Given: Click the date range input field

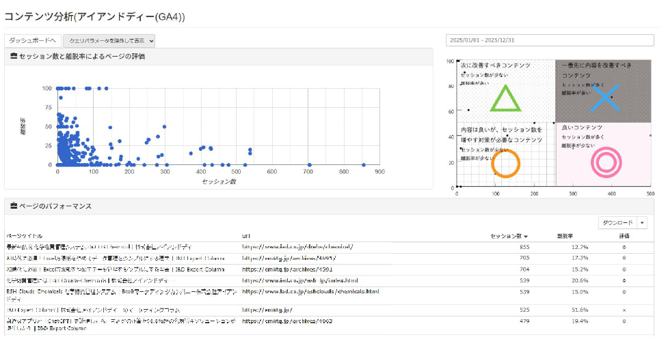Looking at the screenshot, I should click(549, 40).
